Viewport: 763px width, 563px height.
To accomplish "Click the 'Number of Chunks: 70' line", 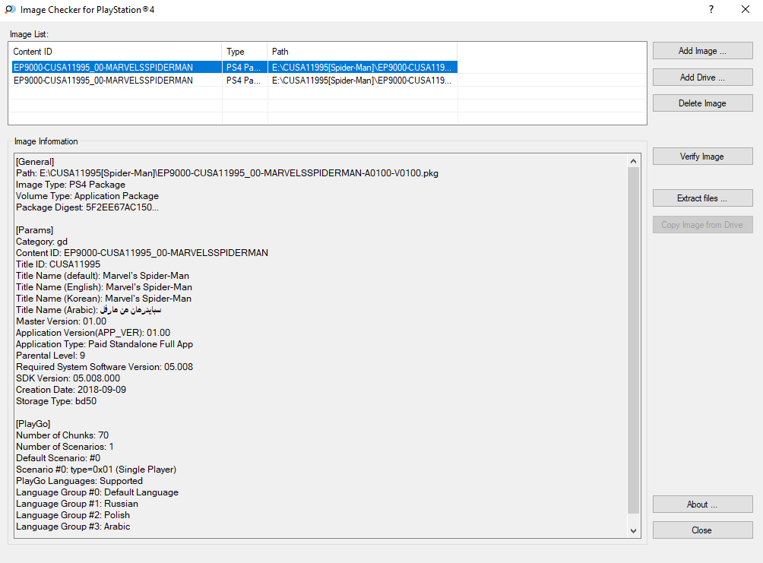I will click(62, 435).
